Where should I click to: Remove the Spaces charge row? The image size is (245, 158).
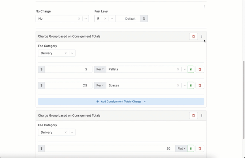click(200, 85)
